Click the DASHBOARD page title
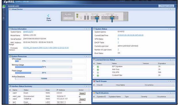Image resolution: width=178 pixels, height=105 pixels. tap(13, 6)
